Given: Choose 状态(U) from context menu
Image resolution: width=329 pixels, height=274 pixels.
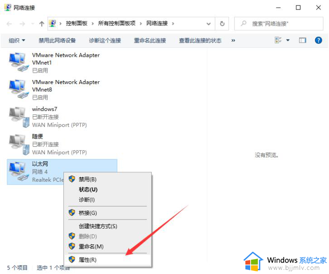Looking at the screenshot, I should pyautogui.click(x=108, y=189).
